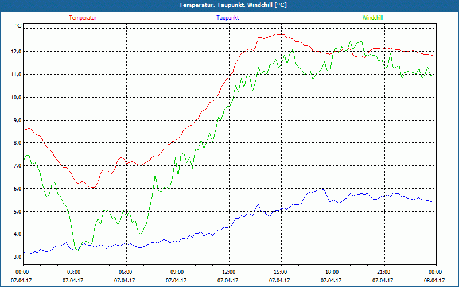The width and height of the screenshot is (459, 287).
Task: Select the 6,0 y-axis value
Action: 18,189
